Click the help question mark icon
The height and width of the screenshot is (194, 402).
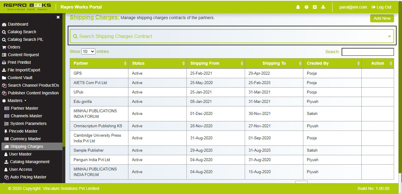pos(306,7)
